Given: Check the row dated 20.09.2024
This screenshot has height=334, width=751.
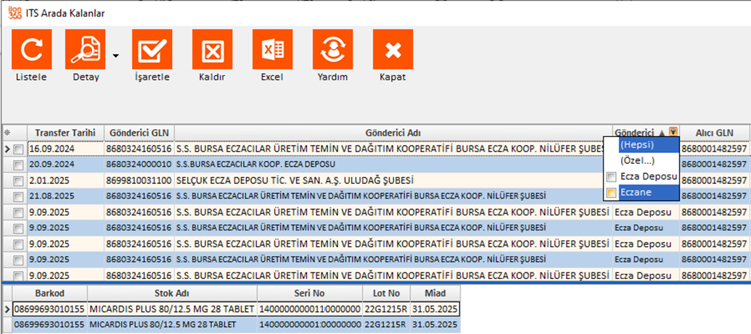Looking at the screenshot, I should pyautogui.click(x=18, y=164).
